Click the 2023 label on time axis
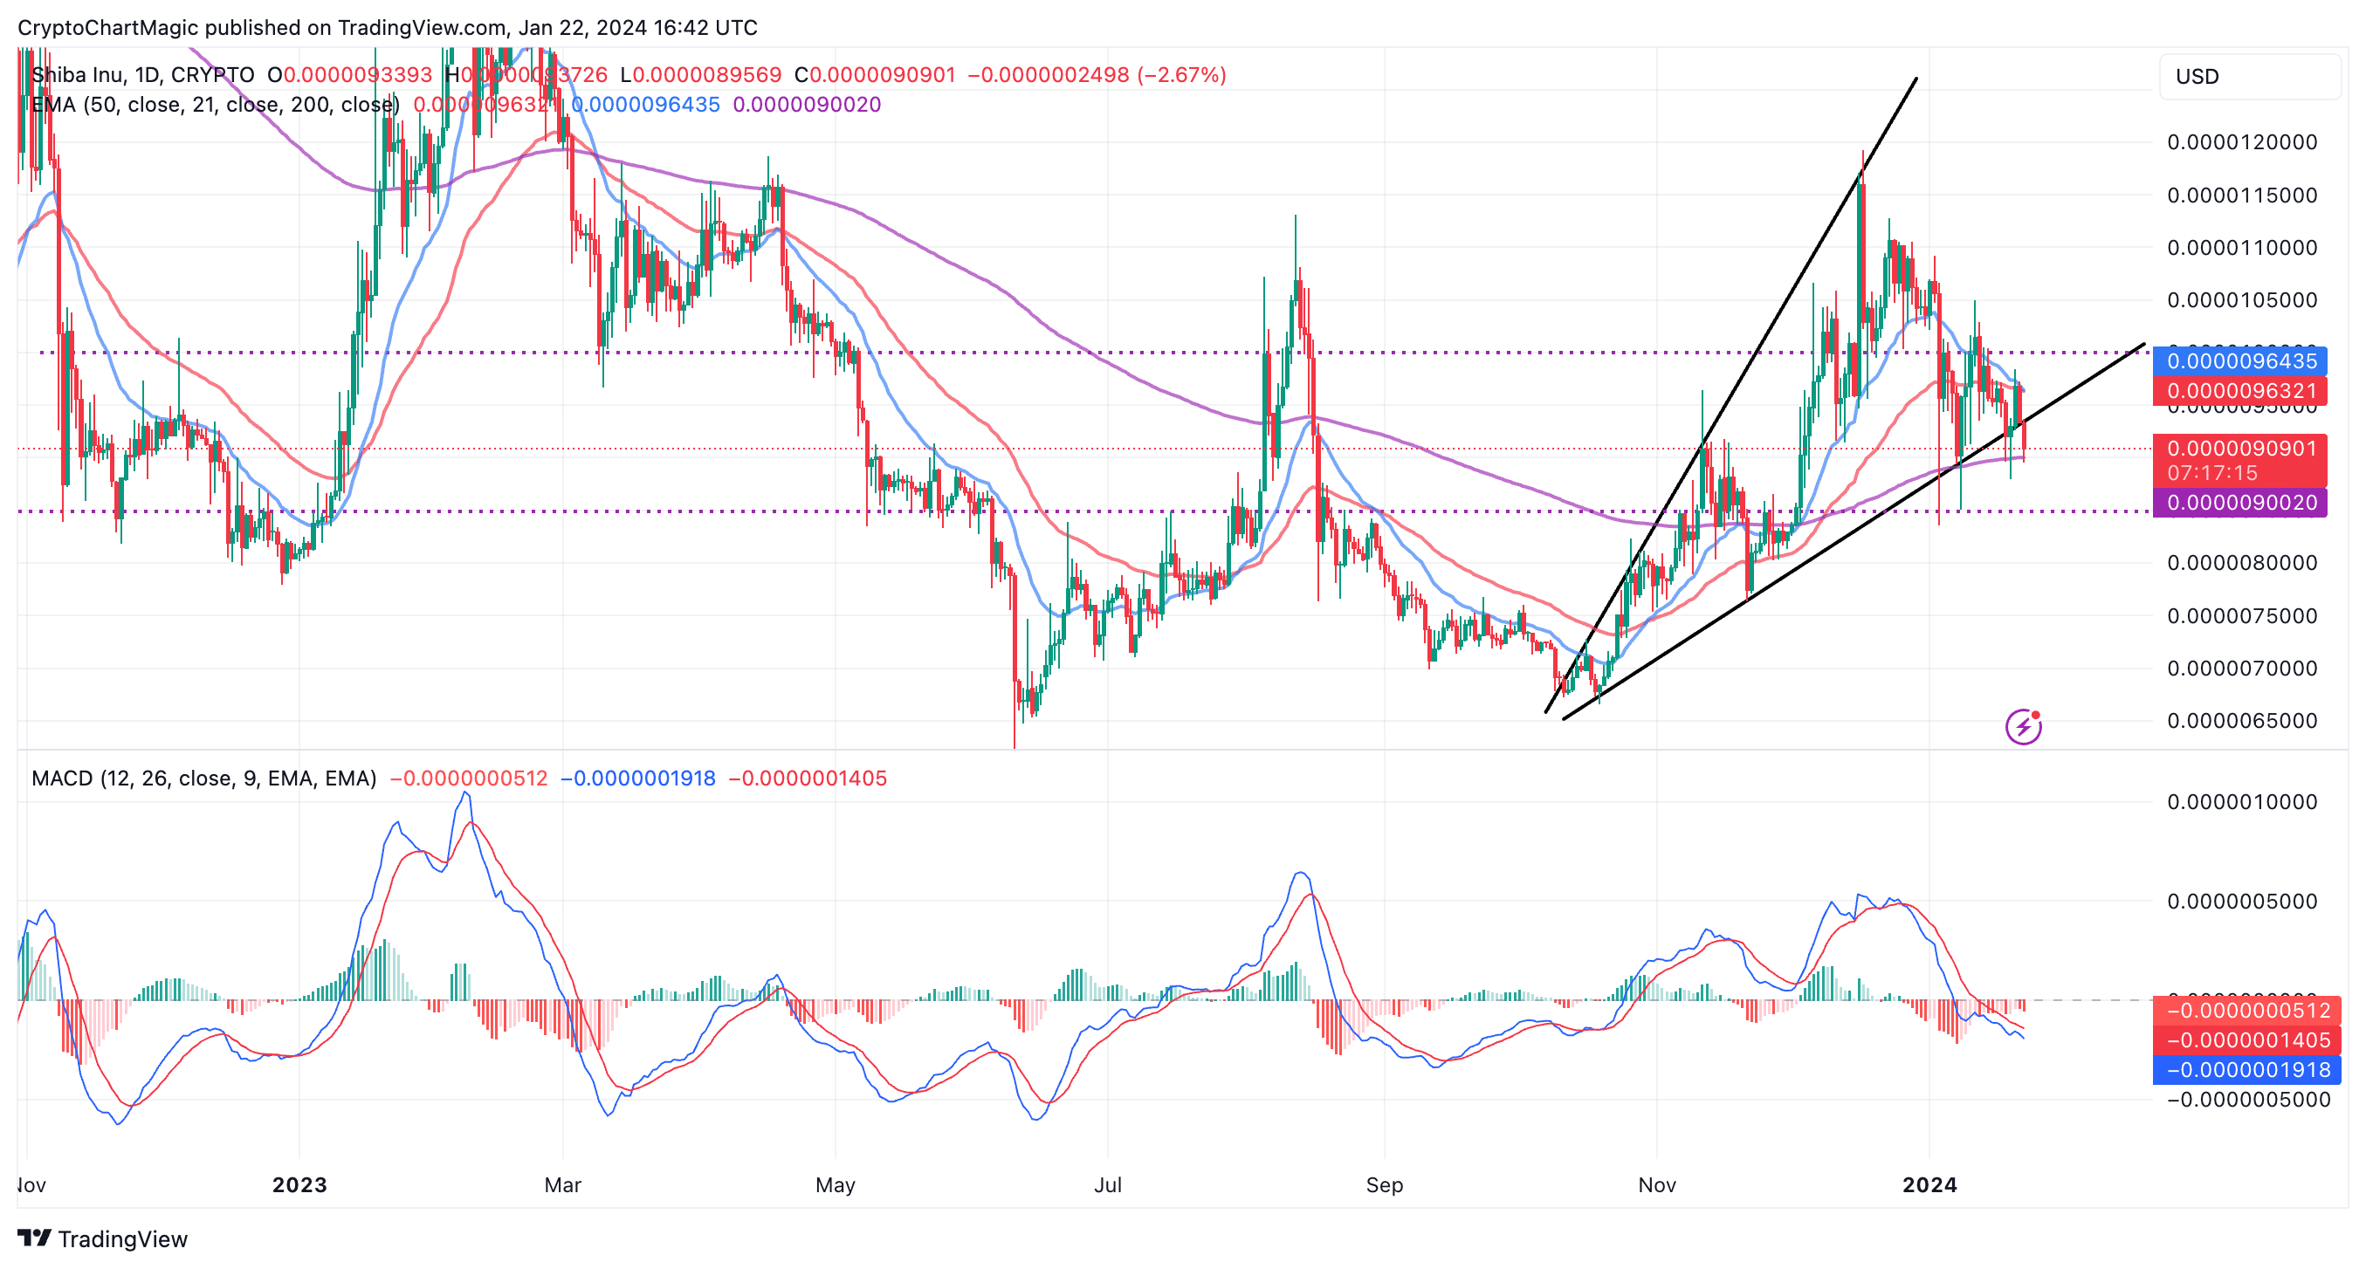Image resolution: width=2366 pixels, height=1269 pixels. point(299,1184)
